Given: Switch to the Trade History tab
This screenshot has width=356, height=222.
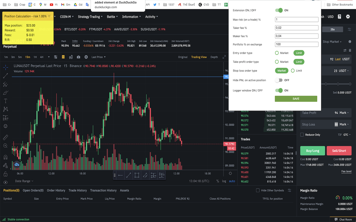Looking at the screenshot, I should (78, 190).
